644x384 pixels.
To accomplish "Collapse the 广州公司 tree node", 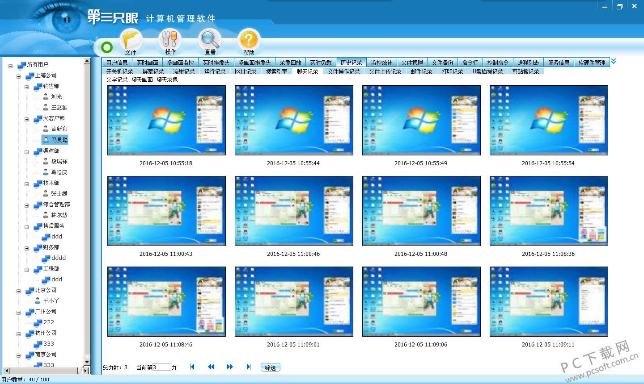I will (18, 313).
